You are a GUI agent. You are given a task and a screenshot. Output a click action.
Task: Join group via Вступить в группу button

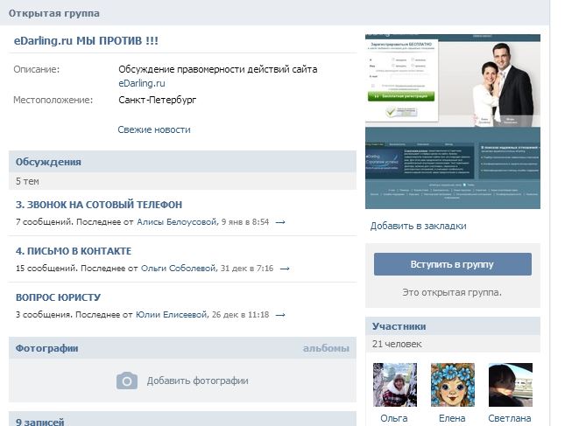tap(453, 264)
